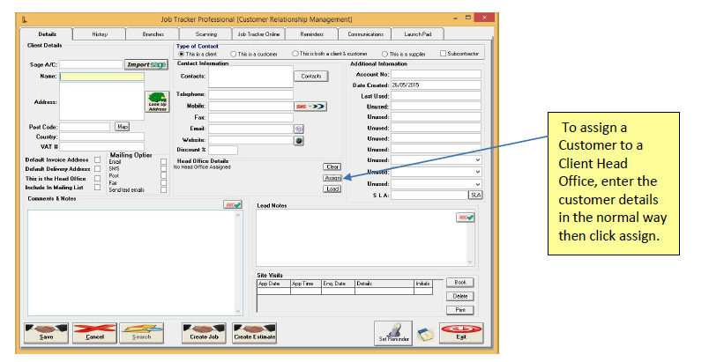Go to Job Tracker Online tab
This screenshot has height=362, width=709.
click(x=258, y=34)
